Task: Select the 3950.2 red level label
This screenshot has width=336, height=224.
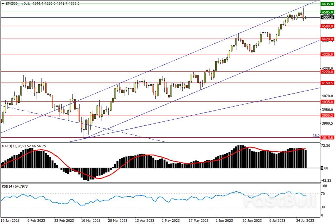Action: point(327,116)
